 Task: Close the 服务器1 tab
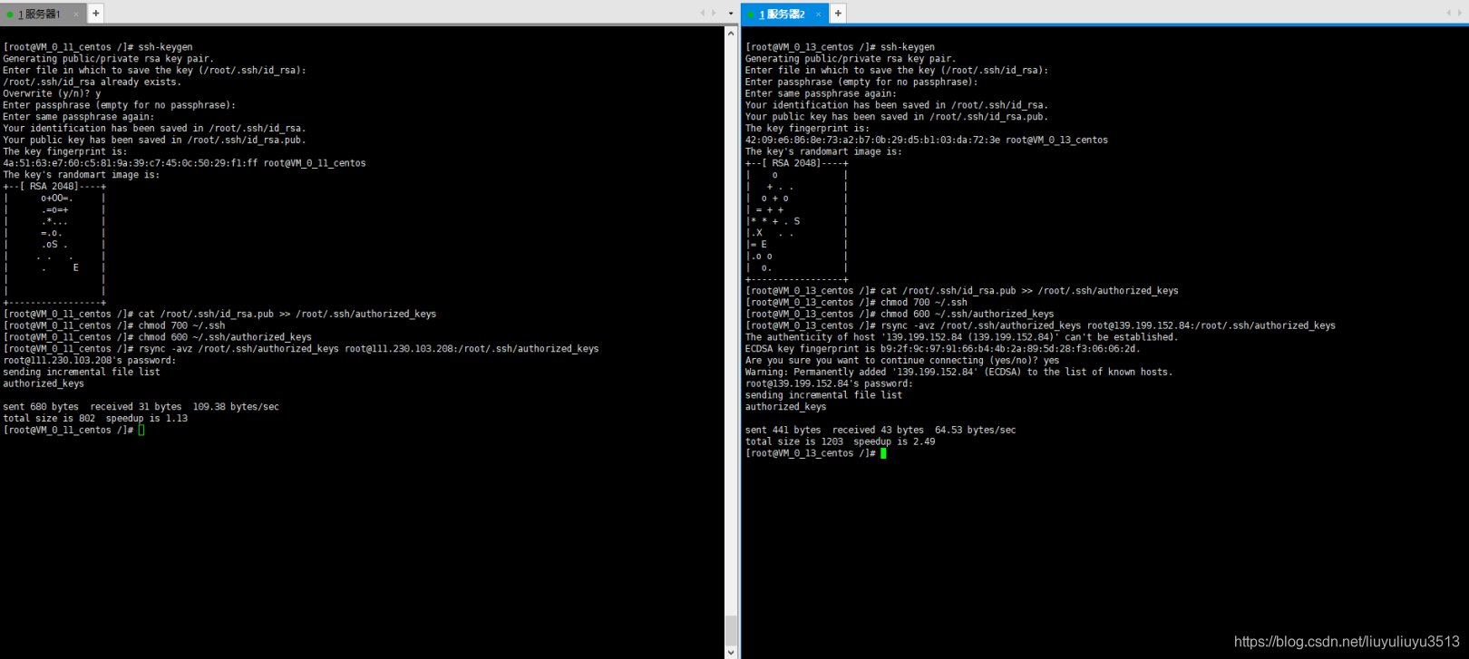click(76, 14)
